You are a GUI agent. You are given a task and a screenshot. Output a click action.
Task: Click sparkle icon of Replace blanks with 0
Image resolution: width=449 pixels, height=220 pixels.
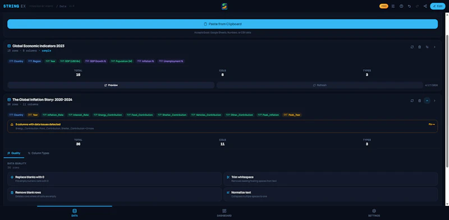pos(12,177)
